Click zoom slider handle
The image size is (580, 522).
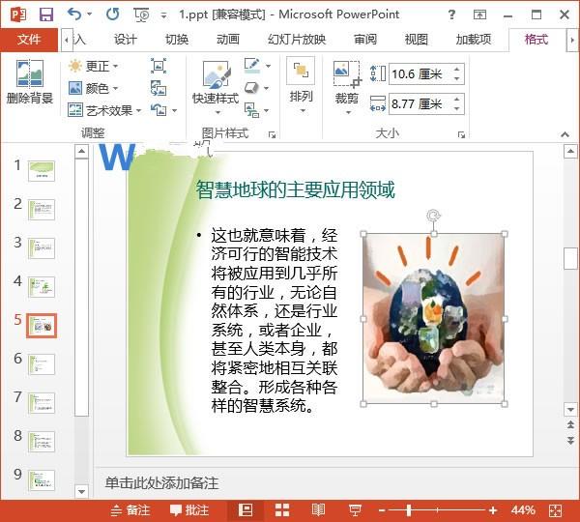point(409,510)
